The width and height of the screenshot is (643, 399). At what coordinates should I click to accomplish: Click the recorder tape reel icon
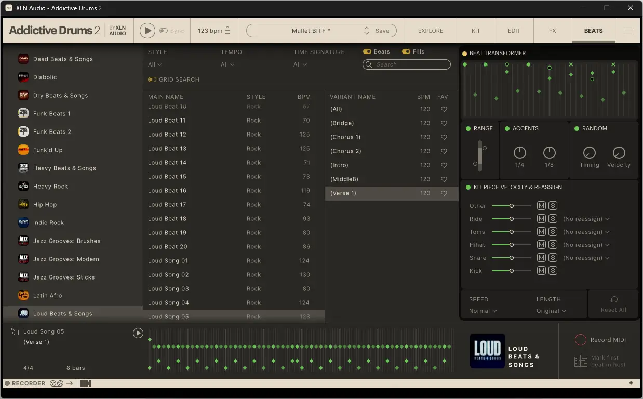tap(57, 383)
